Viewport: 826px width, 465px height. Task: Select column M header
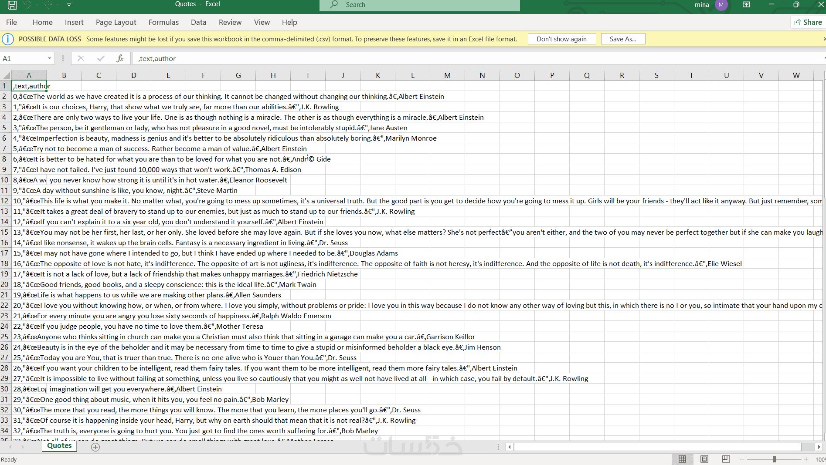pos(447,75)
